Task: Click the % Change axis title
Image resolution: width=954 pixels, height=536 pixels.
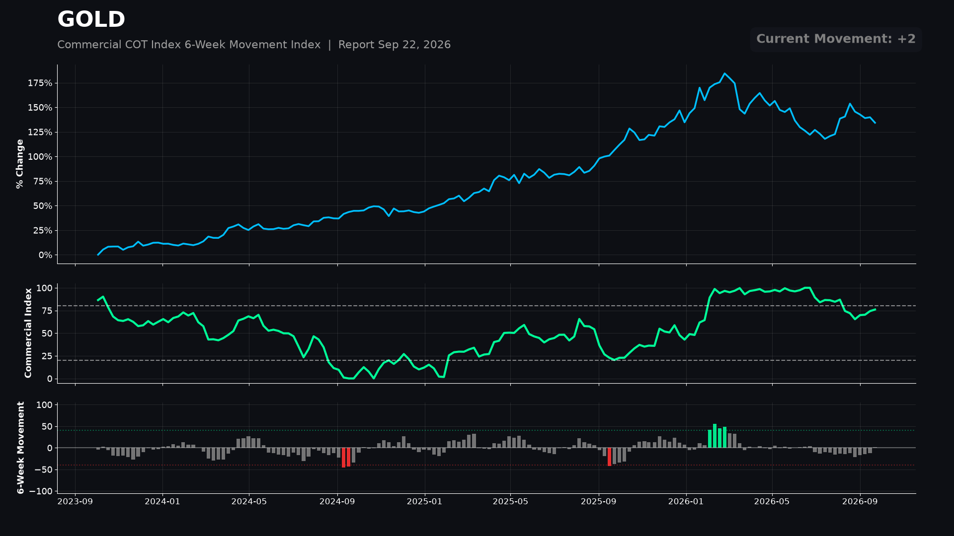Action: [20, 164]
